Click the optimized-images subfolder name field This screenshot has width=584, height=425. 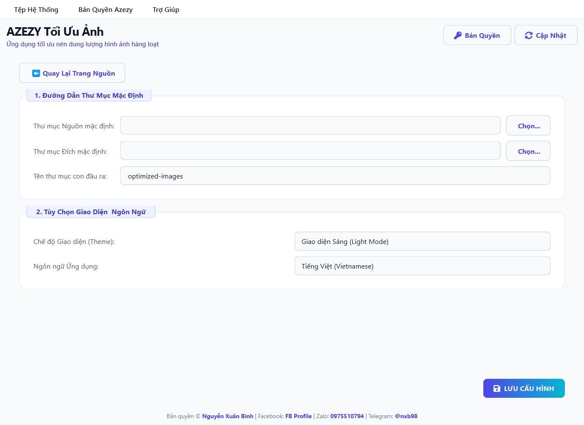[x=335, y=176]
